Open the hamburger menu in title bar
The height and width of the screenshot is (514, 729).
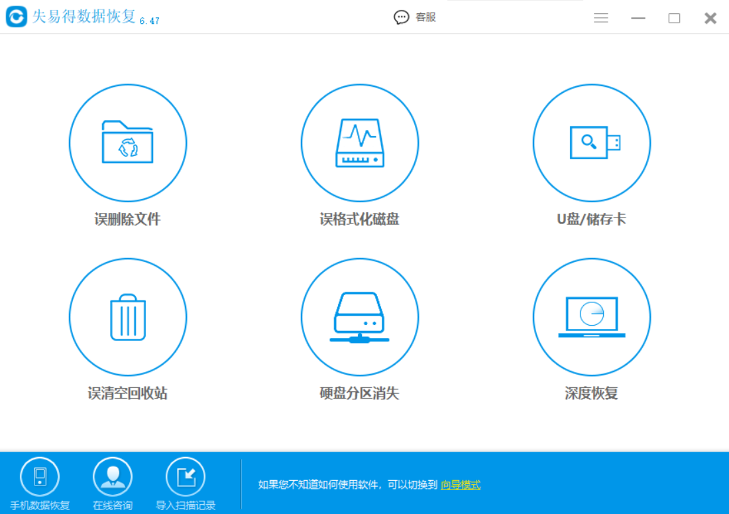pos(601,18)
